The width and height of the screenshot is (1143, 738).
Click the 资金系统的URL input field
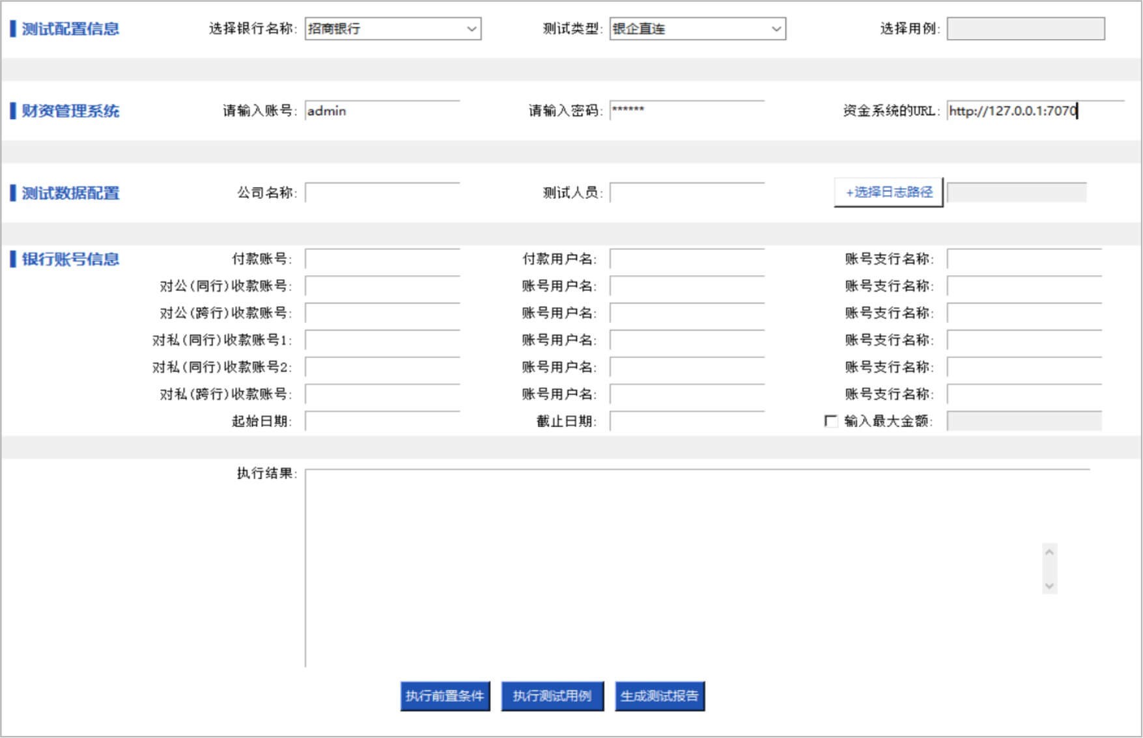tap(1034, 111)
